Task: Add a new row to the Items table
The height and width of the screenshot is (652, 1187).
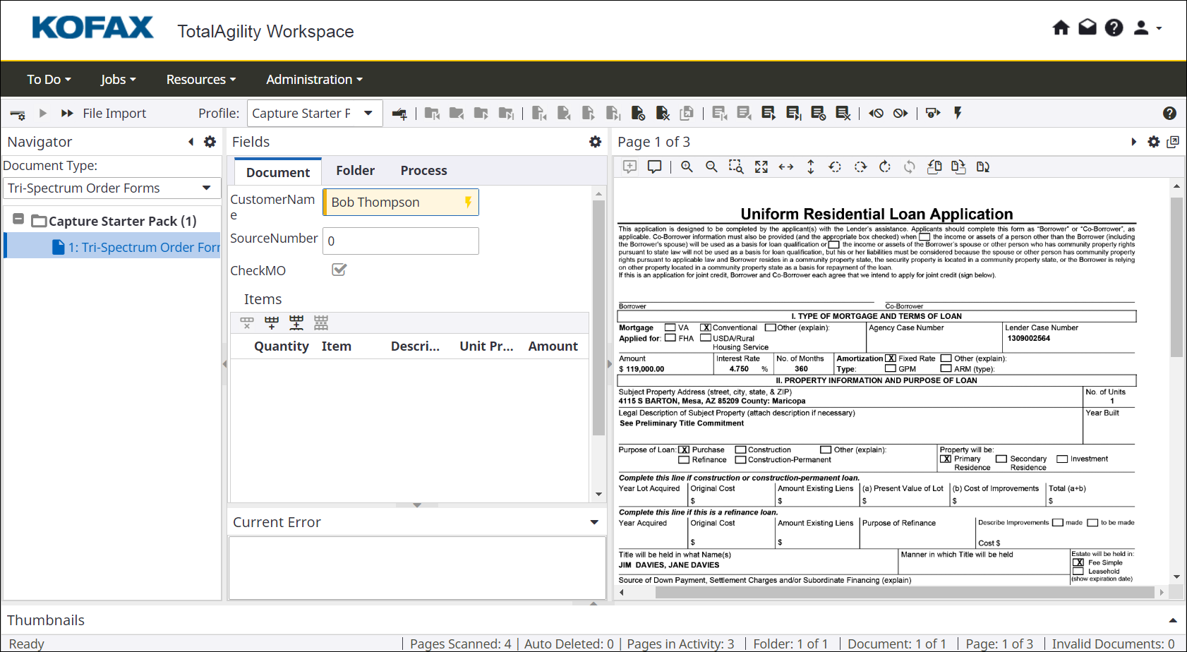Action: point(272,322)
